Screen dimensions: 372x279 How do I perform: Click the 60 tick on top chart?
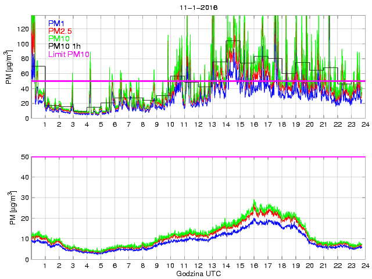point(25,74)
